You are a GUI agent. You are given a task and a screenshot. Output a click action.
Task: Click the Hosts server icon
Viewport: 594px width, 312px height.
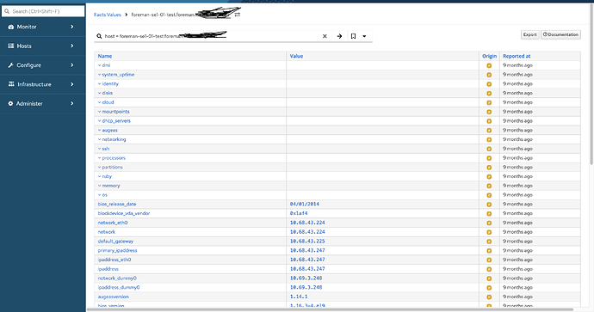(x=10, y=46)
